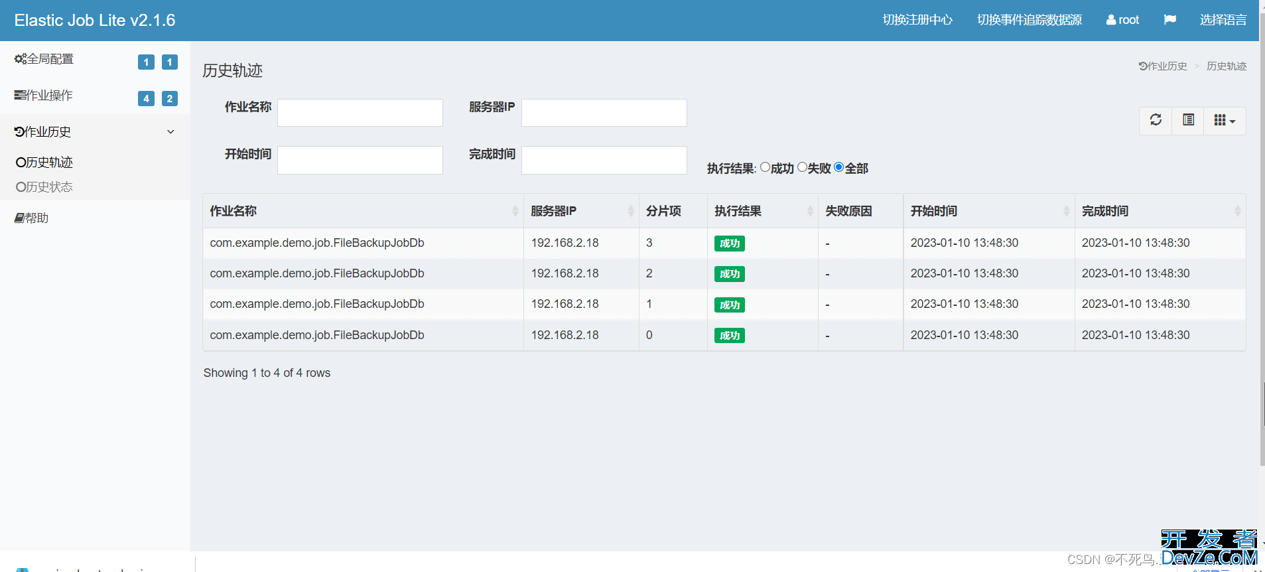
Task: Click 作业历史 breadcrumb link
Action: coord(1163,66)
